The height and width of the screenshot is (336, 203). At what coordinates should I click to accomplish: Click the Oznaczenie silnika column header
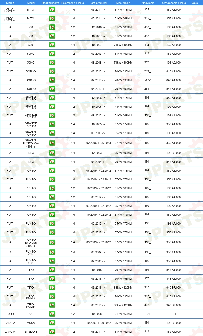[174, 3]
